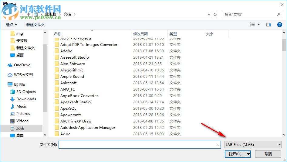
Task: Click the 3D Objects cube icon
Action: click(12, 92)
